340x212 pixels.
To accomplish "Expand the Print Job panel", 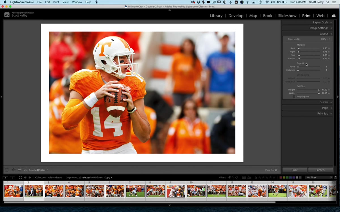I will [x=331, y=113].
